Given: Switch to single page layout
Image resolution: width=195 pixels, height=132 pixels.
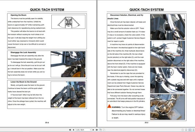Looking at the screenshot, I should point(183,130).
